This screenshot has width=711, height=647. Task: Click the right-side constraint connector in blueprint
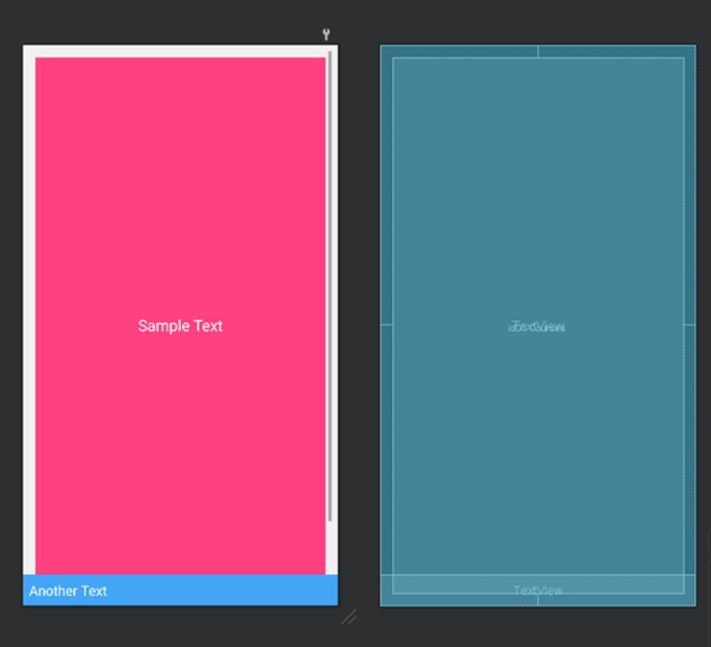[689, 325]
